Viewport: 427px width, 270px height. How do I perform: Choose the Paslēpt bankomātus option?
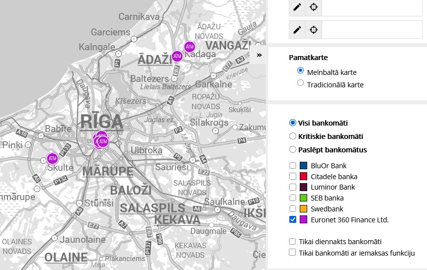(x=293, y=149)
